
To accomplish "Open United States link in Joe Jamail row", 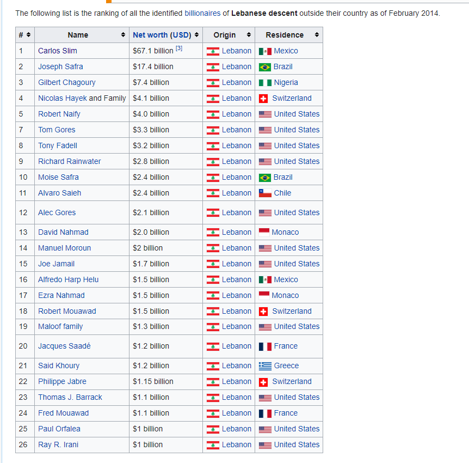I will [297, 264].
